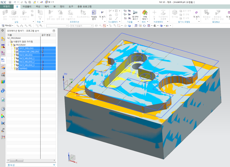Select the FACE_MILLING_2 operation

(x=27, y=62)
